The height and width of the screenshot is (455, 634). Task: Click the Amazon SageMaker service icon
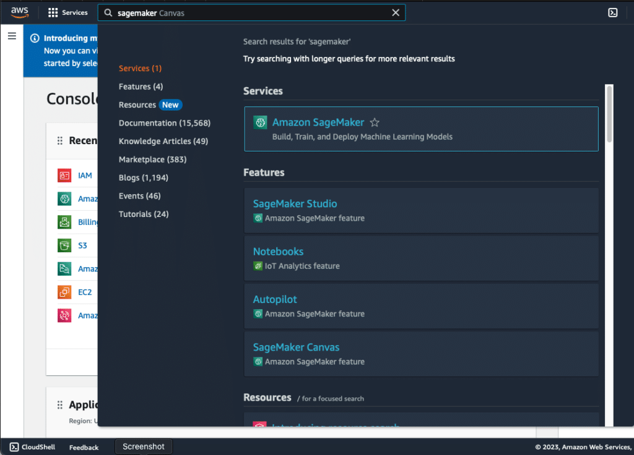point(260,122)
